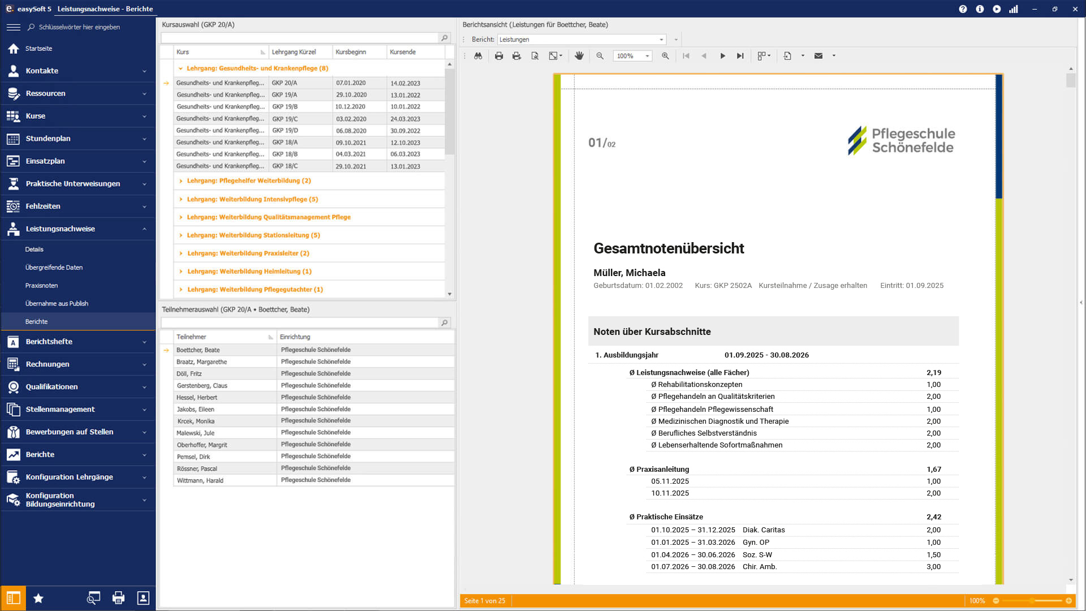Toggle the hamburger menu in sidebar
1086x611 pixels.
point(14,27)
